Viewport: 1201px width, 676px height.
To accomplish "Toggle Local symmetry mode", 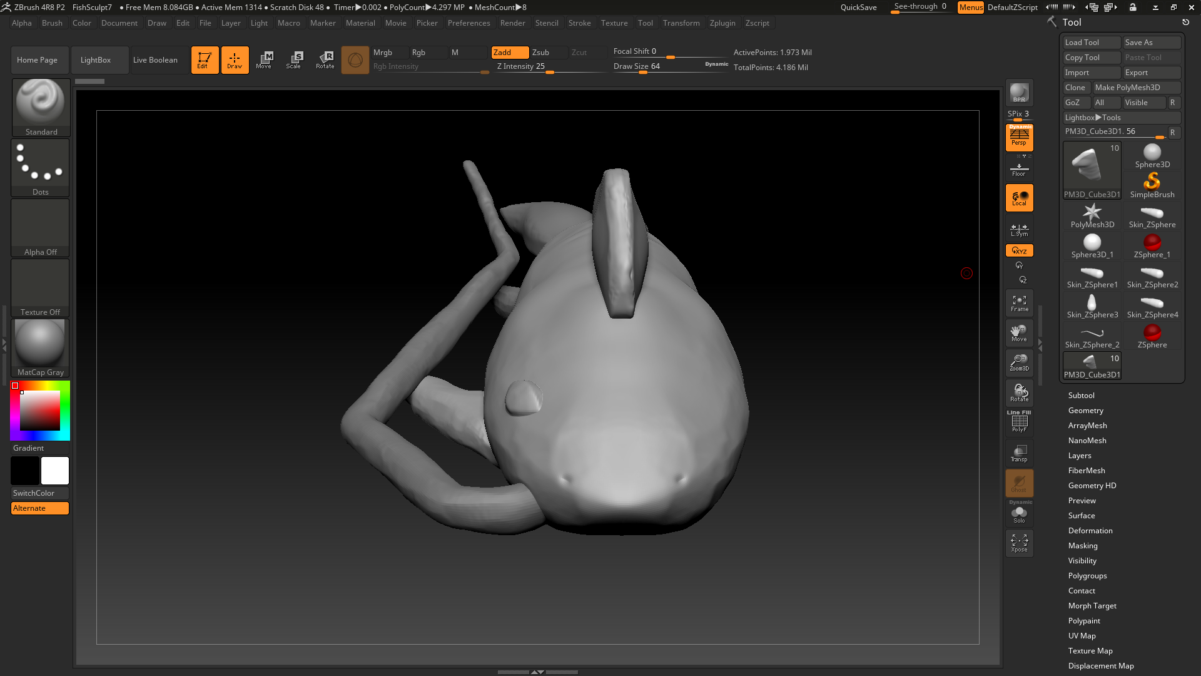I will (x=1019, y=198).
